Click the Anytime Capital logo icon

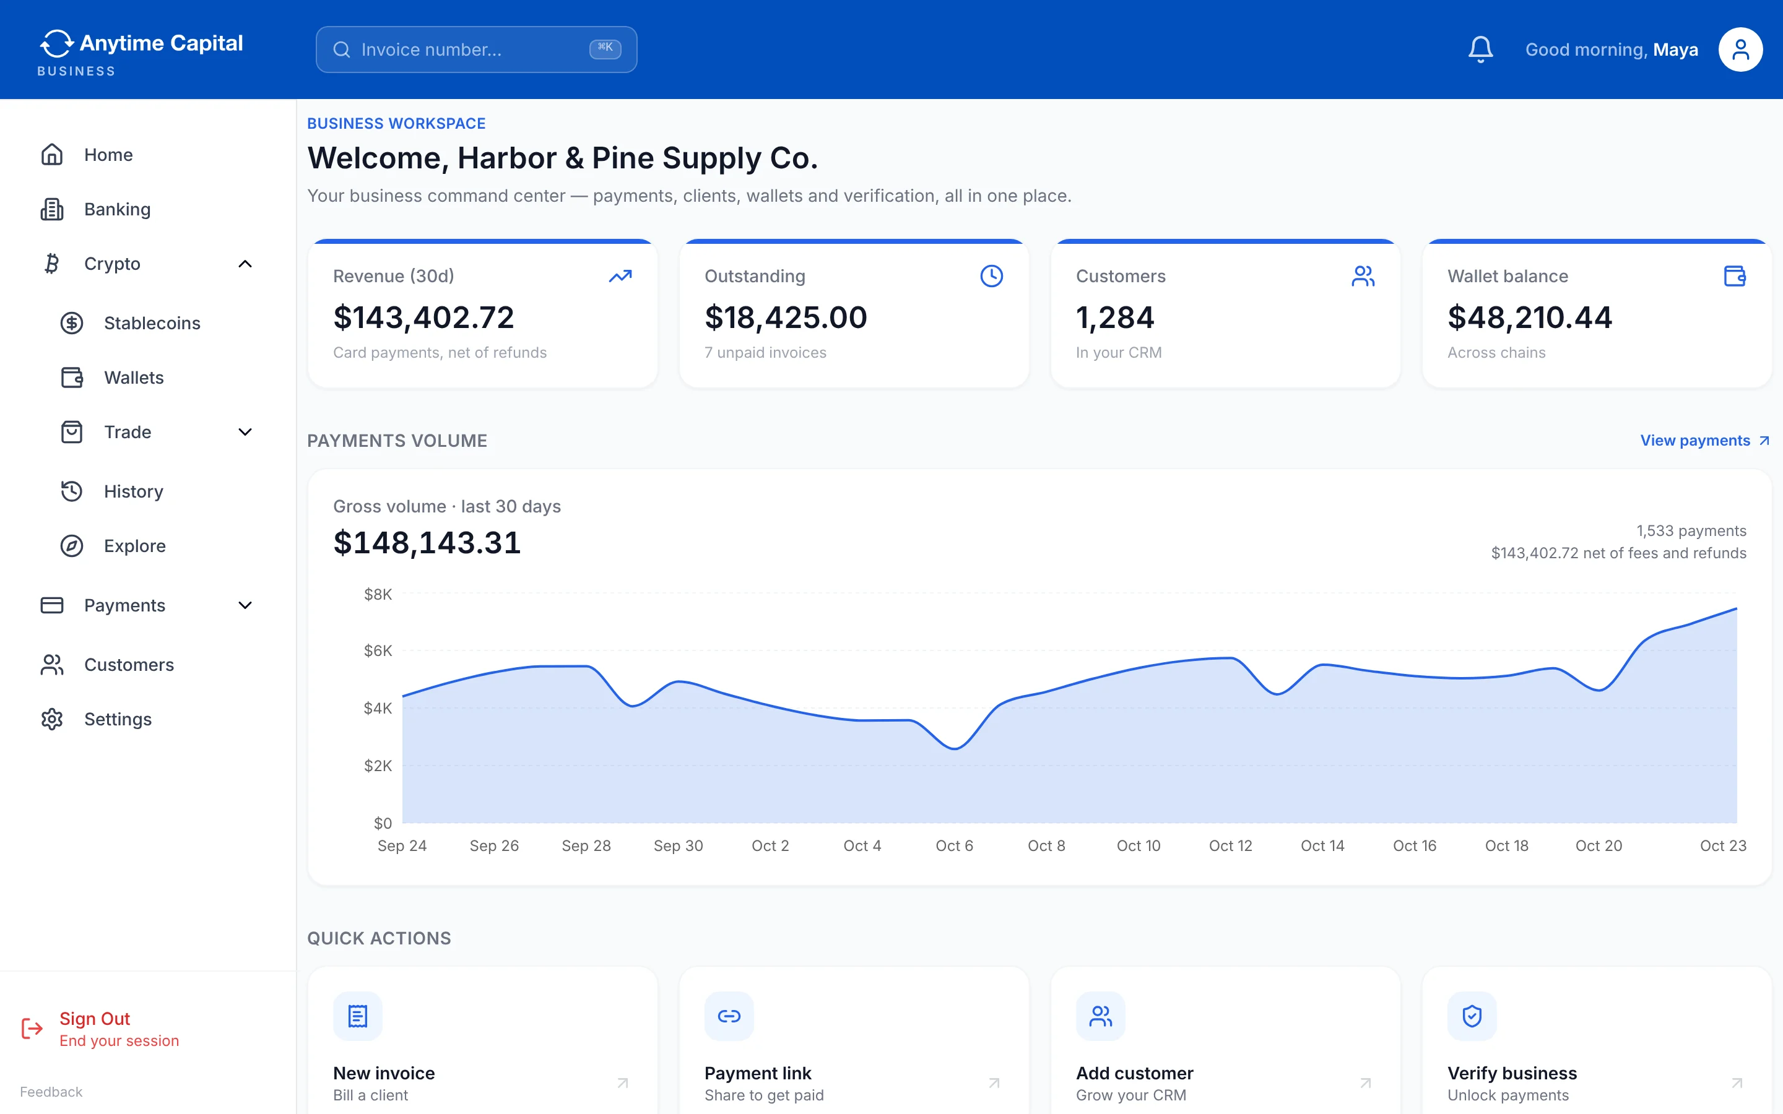pos(56,43)
